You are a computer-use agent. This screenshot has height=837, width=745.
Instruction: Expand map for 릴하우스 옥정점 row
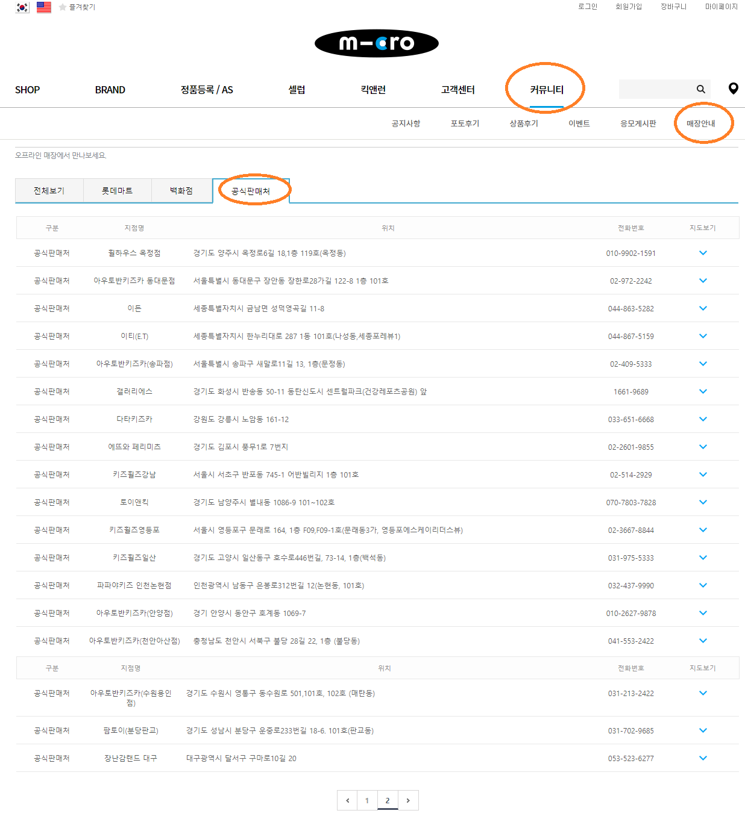coord(703,253)
